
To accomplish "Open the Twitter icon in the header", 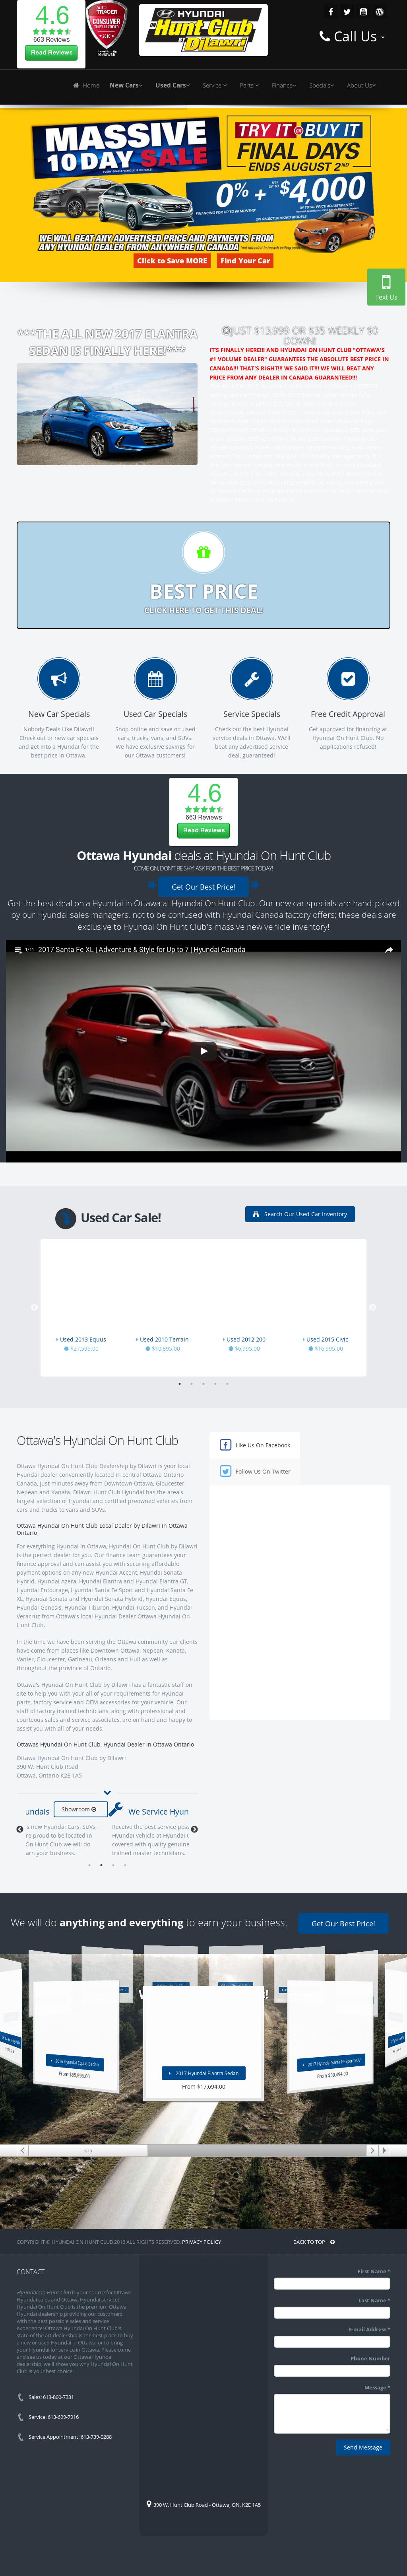I will pyautogui.click(x=347, y=12).
